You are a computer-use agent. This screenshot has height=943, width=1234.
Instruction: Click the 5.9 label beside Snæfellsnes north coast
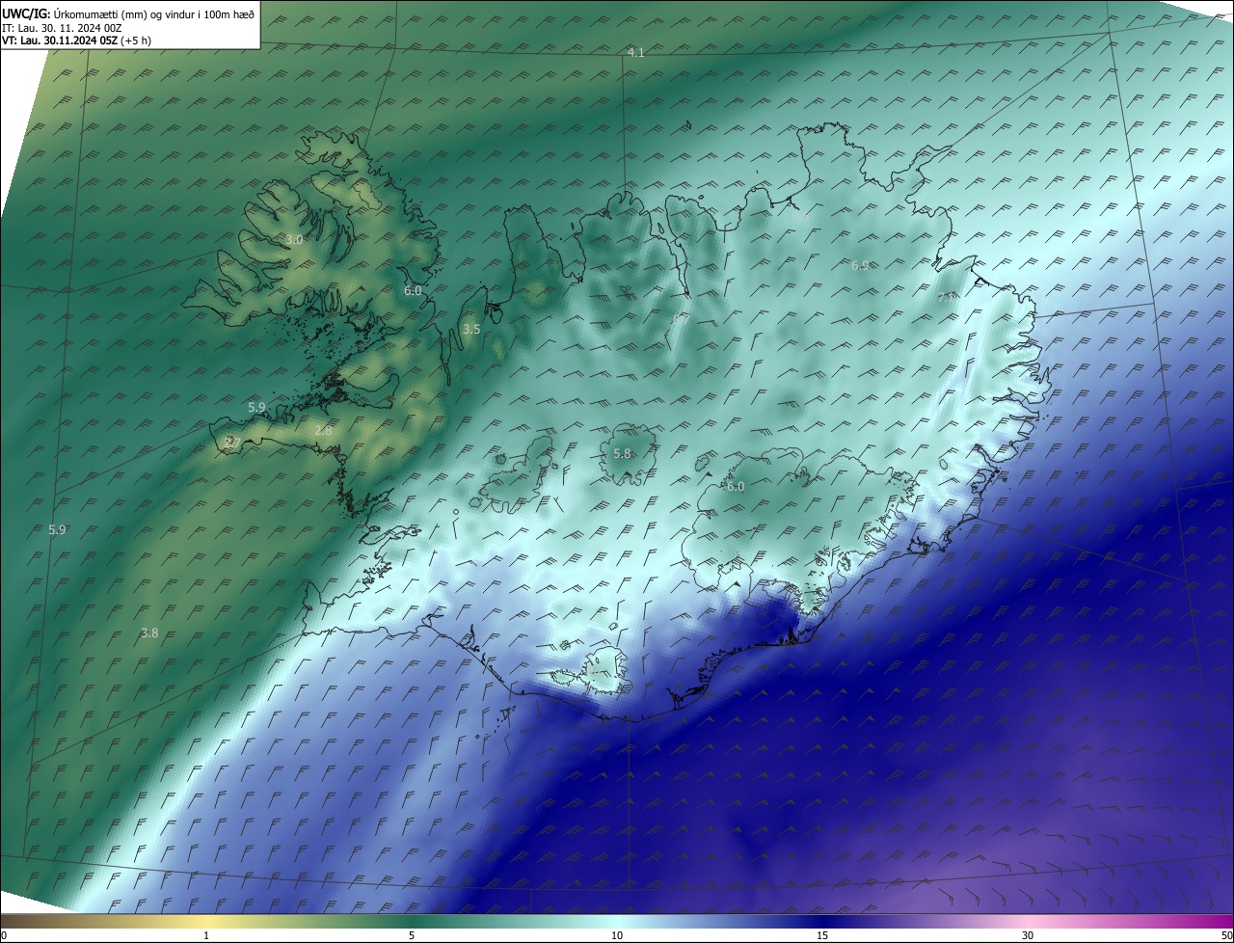coord(256,408)
